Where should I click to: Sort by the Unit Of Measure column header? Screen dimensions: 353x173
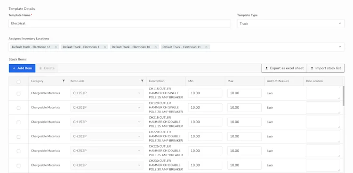tap(278, 81)
